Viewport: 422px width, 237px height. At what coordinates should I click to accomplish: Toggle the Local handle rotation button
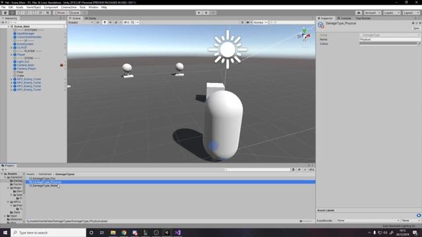coord(73,13)
